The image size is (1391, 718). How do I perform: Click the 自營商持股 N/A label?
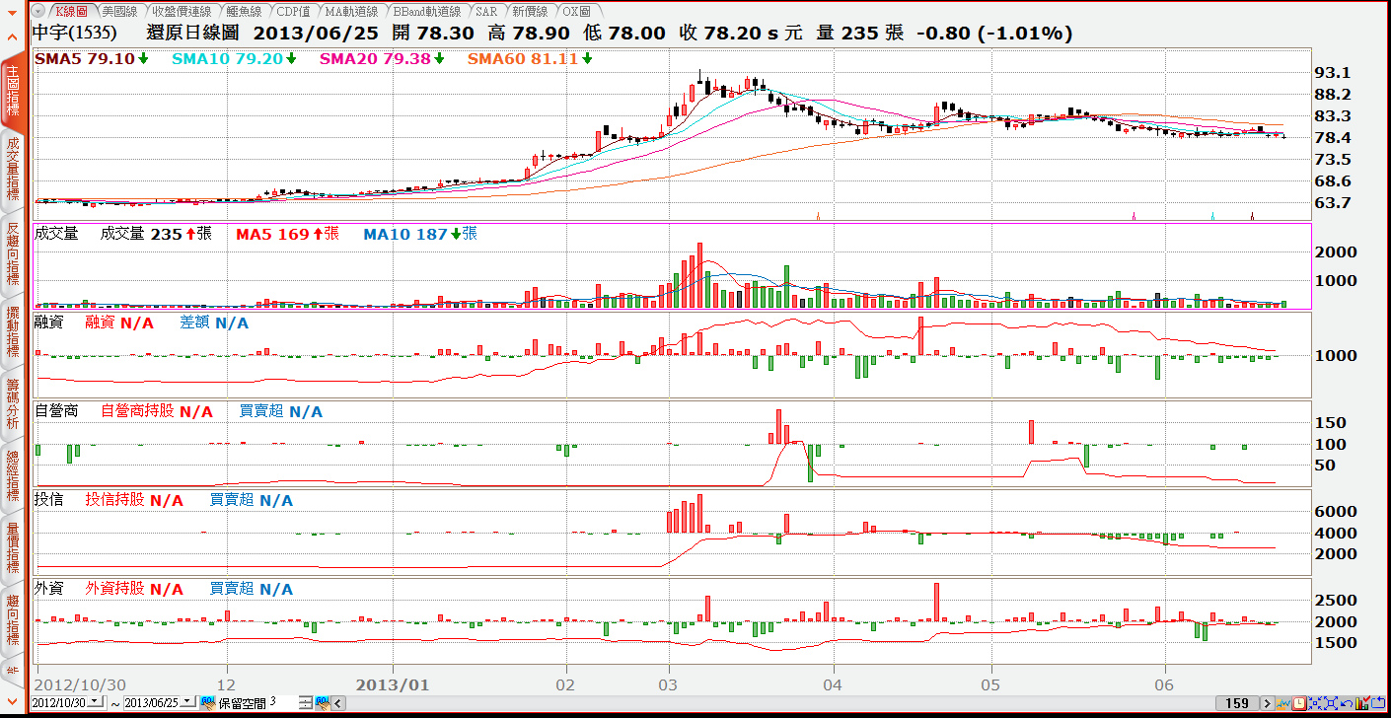tap(157, 411)
